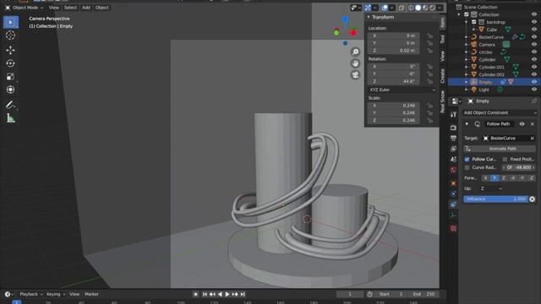Viewport: 541px width, 304px height.
Task: Click the blue Z axis gizmo
Action: click(x=346, y=19)
